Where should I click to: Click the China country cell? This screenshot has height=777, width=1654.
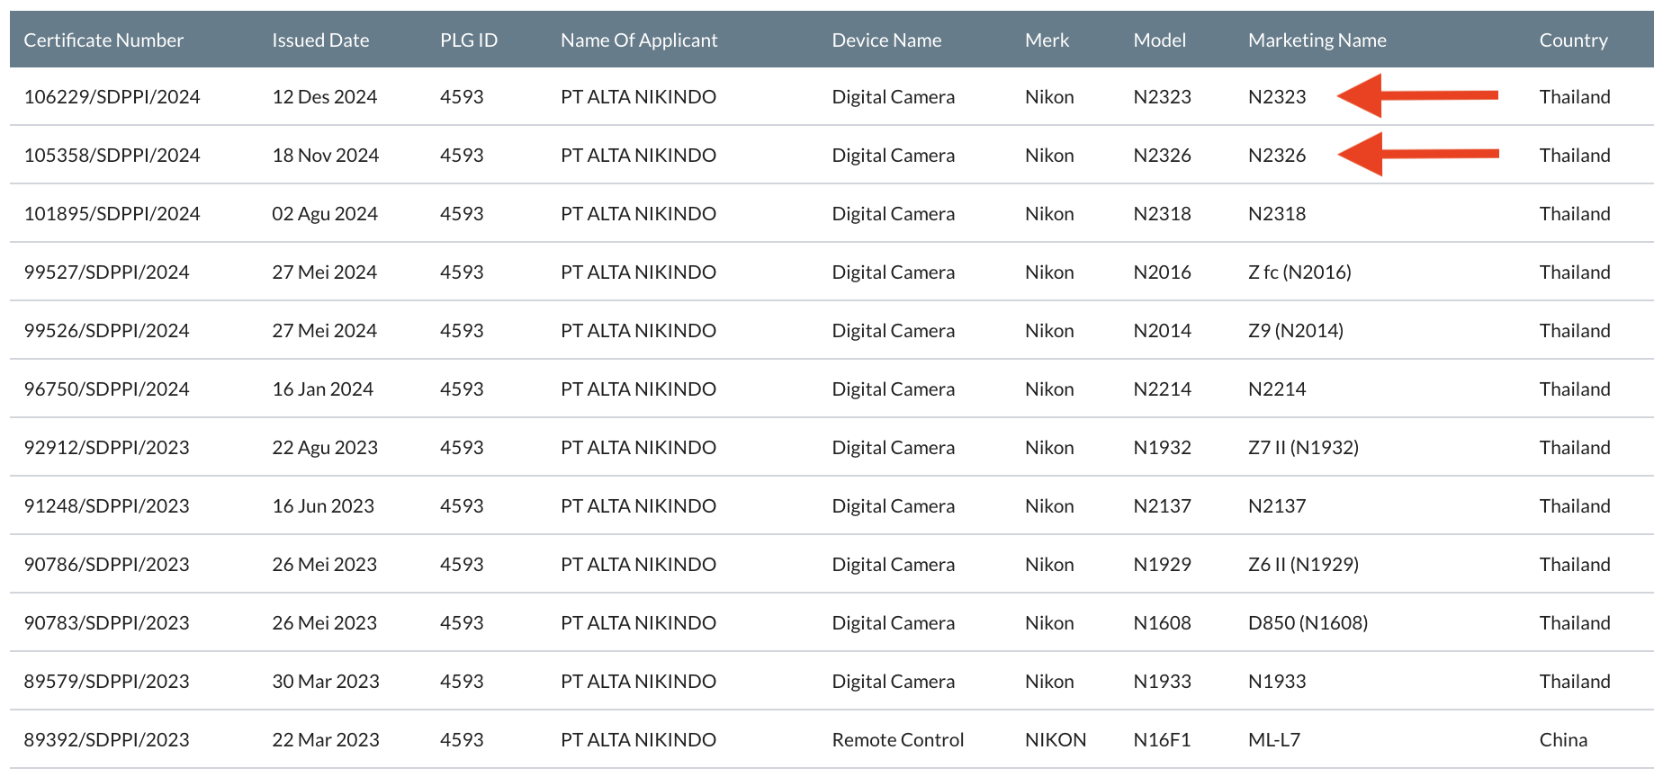click(x=1563, y=740)
